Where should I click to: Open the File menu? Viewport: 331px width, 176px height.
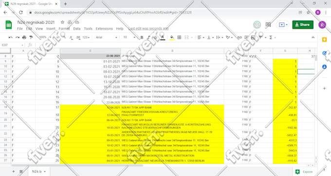pyautogui.click(x=20, y=29)
